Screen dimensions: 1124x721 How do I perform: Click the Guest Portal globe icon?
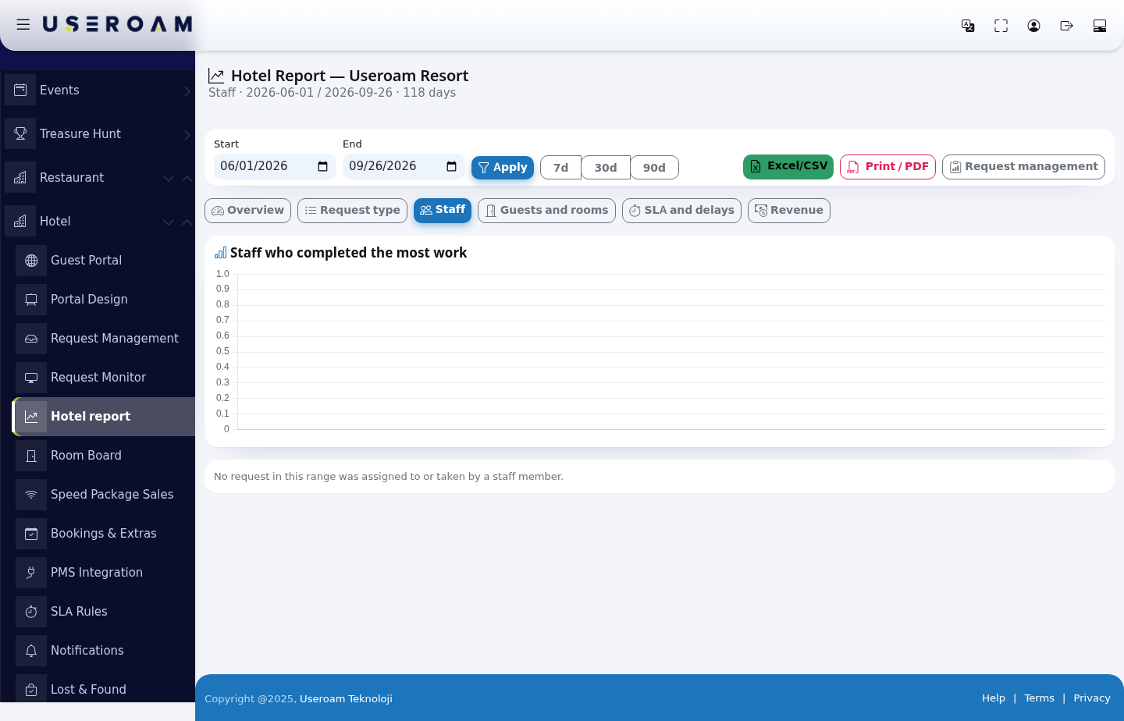[x=31, y=261]
